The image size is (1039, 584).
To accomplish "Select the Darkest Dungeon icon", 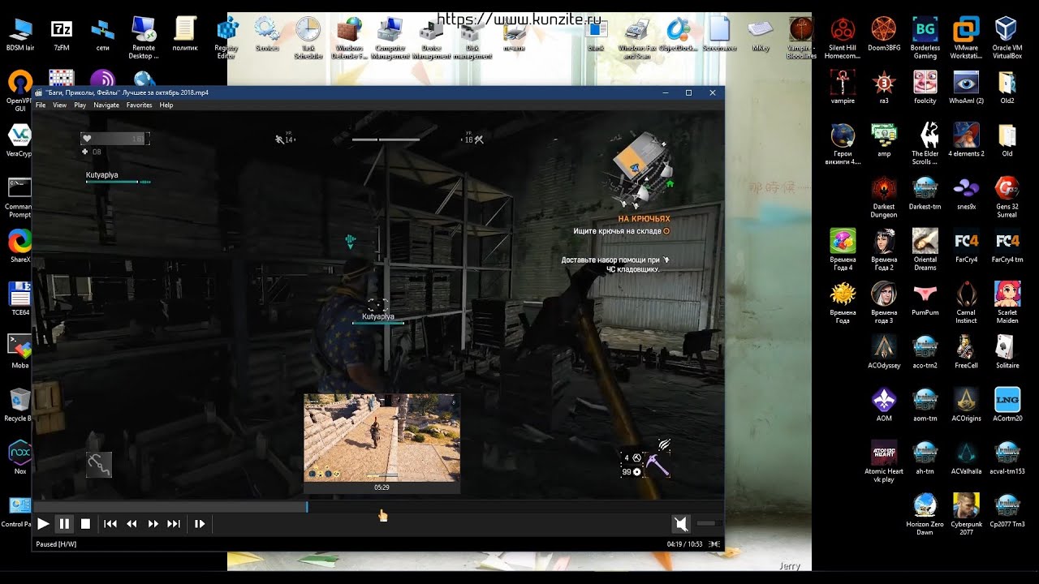I will coord(884,198).
